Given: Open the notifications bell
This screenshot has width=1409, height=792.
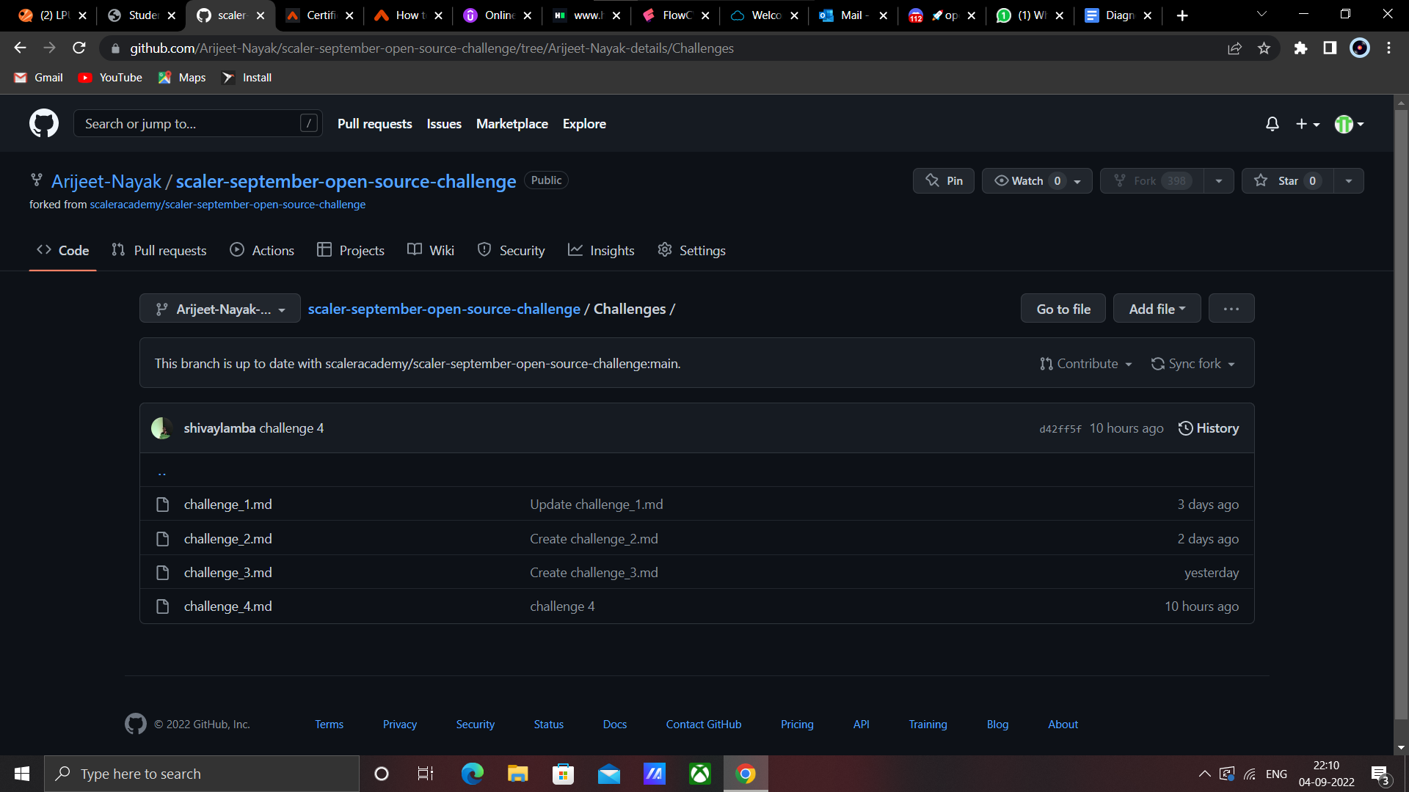Looking at the screenshot, I should (1272, 124).
